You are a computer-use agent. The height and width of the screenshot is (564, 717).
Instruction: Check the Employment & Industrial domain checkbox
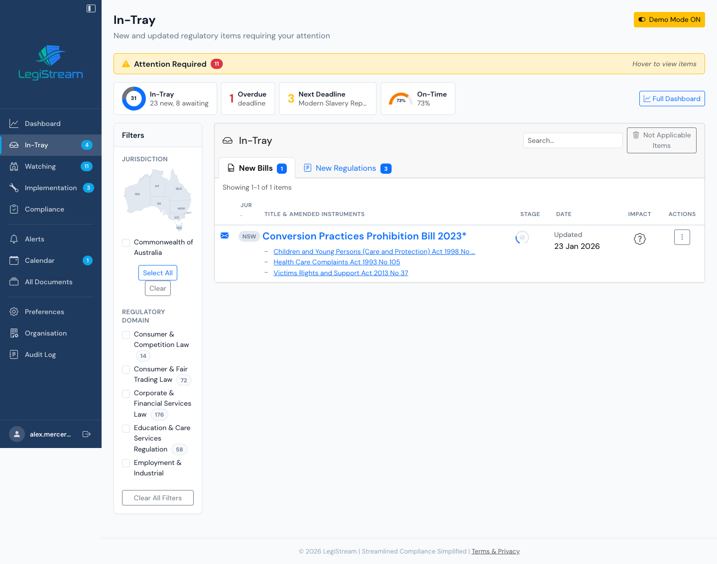pos(126,463)
